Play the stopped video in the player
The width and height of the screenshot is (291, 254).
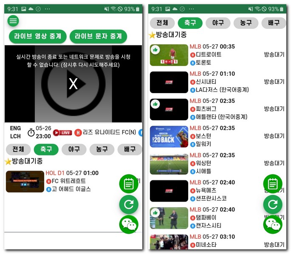(x=73, y=84)
